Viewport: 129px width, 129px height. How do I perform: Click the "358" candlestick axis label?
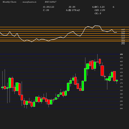[121, 87]
